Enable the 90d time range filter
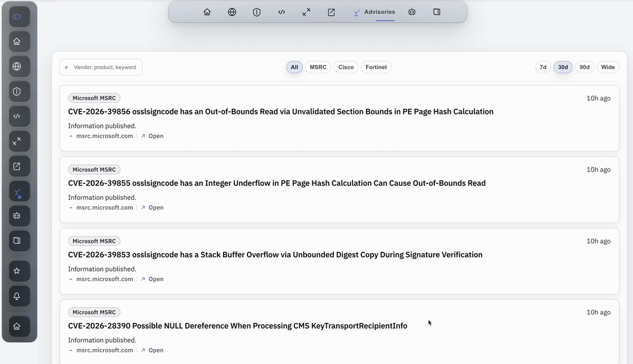633x364 pixels. [584, 67]
